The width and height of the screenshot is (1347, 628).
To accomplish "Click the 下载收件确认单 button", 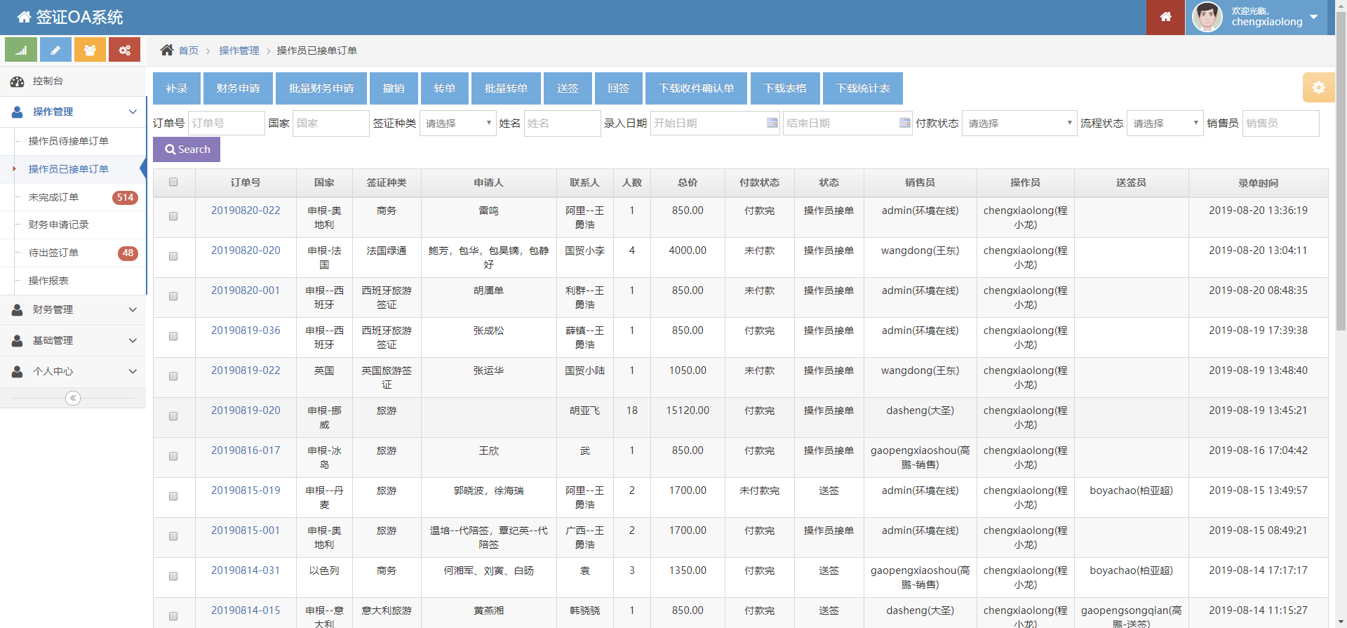I will (696, 88).
